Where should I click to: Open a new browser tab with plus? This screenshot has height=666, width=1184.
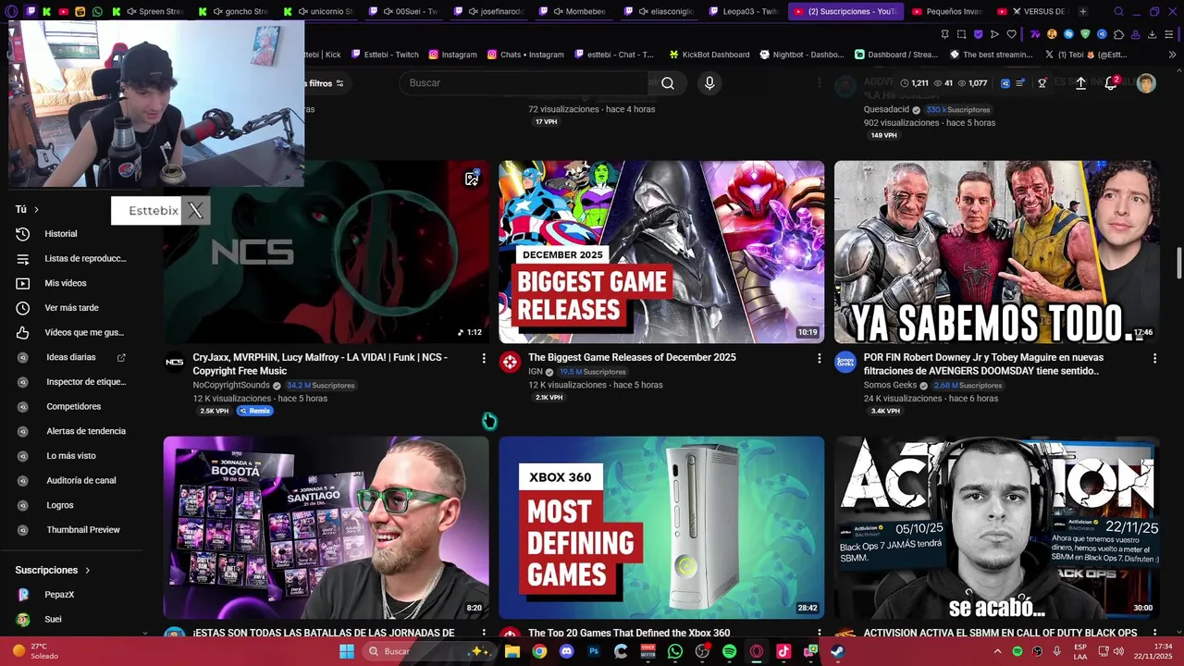pyautogui.click(x=1082, y=11)
